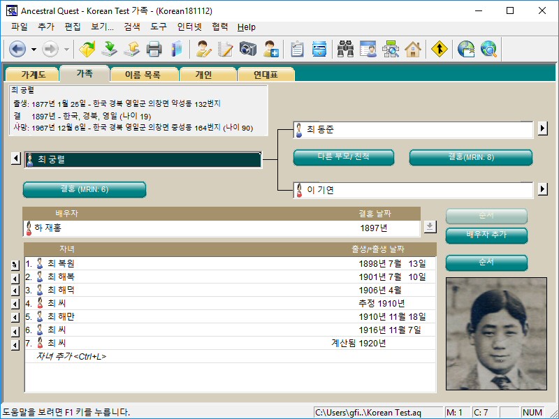The image size is (559, 419).
Task: Expand ancestors of father 최 동준
Action: (x=542, y=129)
